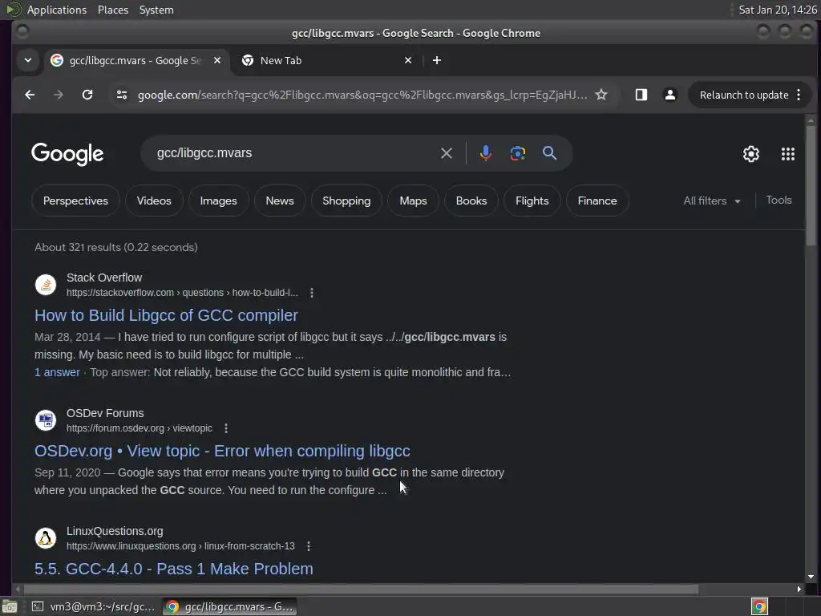The width and height of the screenshot is (821, 616).
Task: Click the 1 answer link
Action: (57, 372)
